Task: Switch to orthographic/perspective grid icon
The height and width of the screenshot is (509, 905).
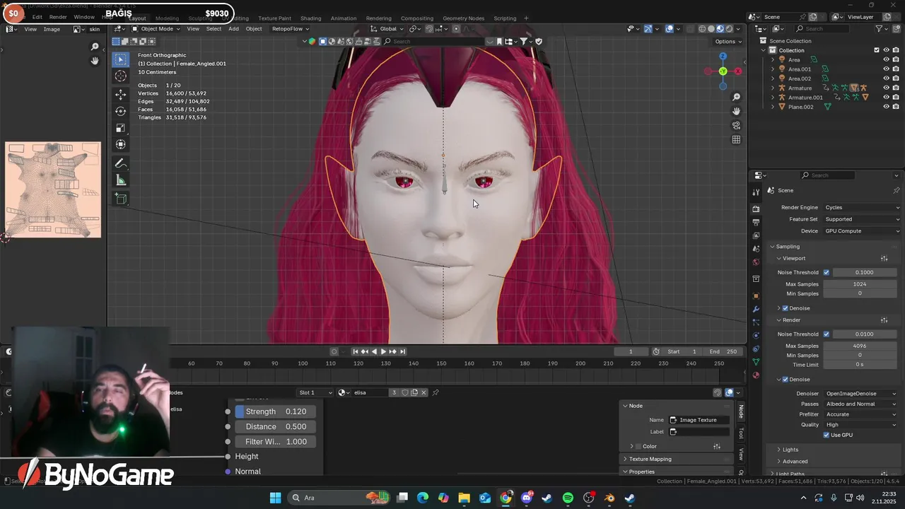Action: pyautogui.click(x=736, y=140)
